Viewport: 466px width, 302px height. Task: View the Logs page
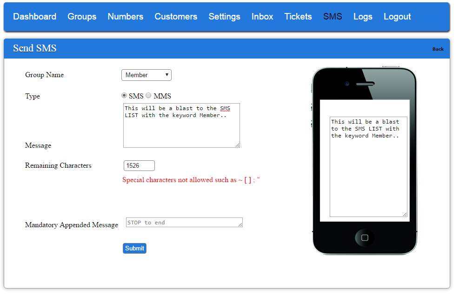click(x=363, y=17)
